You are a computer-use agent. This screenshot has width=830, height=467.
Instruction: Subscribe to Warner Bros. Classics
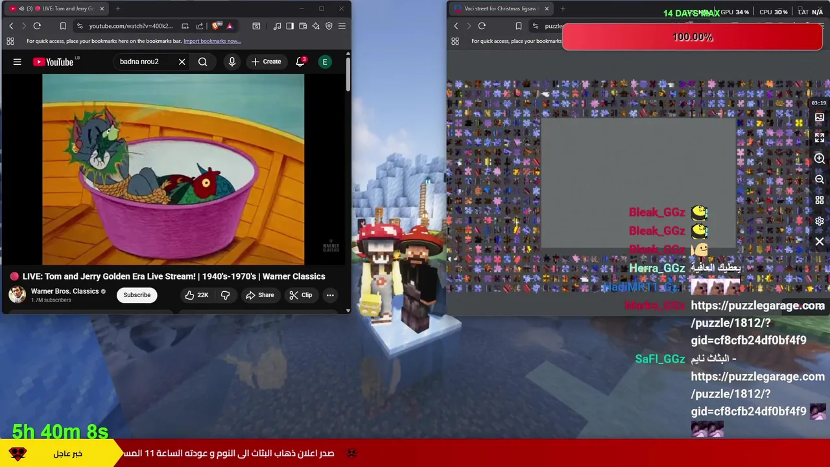pos(137,295)
